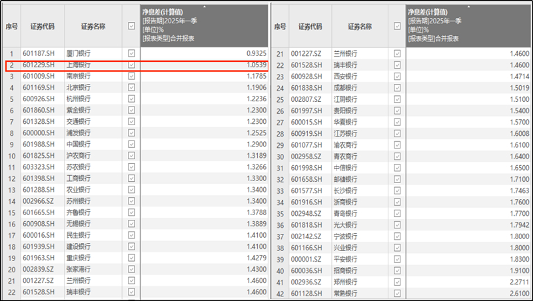Screen dimensions: 533x301
Task: Uncheck the checkbox for 厦门银行
Action: 131,53
